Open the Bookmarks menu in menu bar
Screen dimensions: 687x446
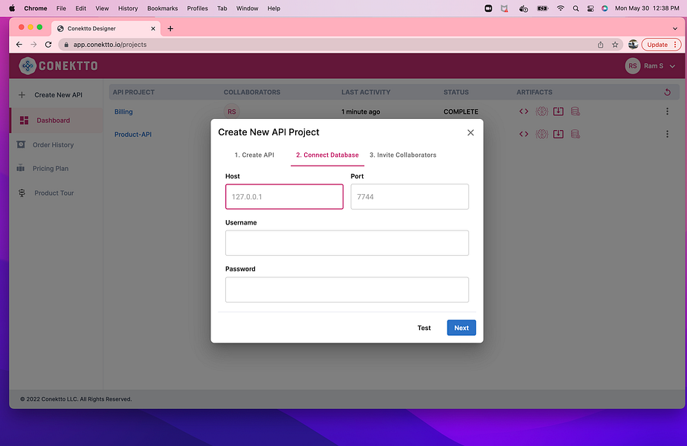[x=163, y=8]
